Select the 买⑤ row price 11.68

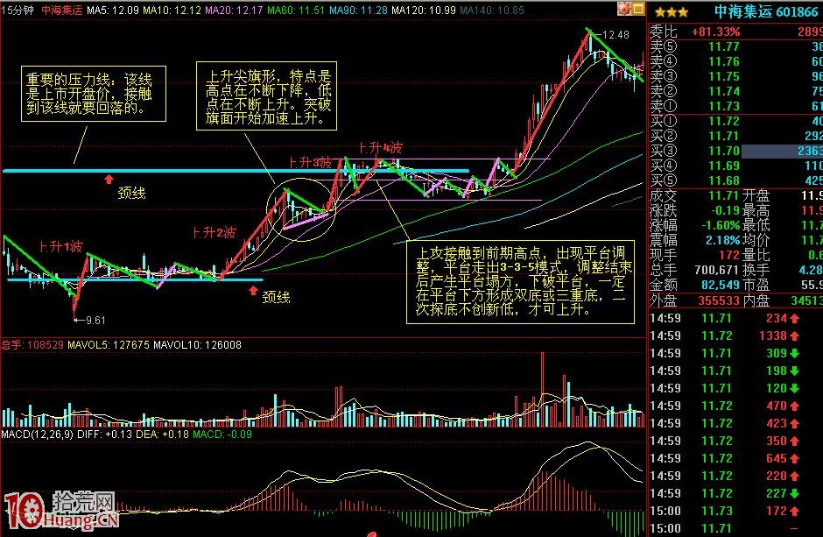tap(723, 180)
